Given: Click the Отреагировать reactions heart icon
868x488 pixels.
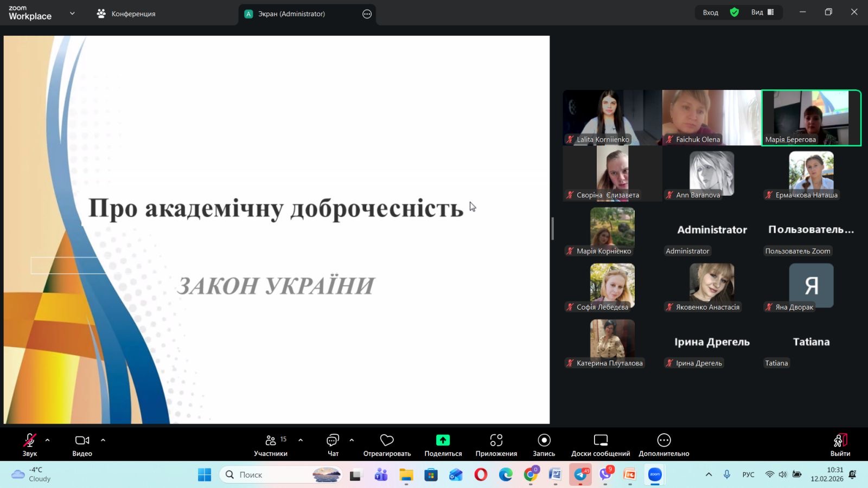Looking at the screenshot, I should [387, 440].
